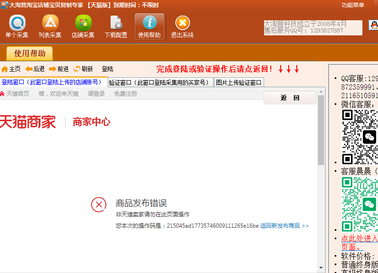
Task: Switch to the 图片上传验证窗口 tab
Action: 239,83
